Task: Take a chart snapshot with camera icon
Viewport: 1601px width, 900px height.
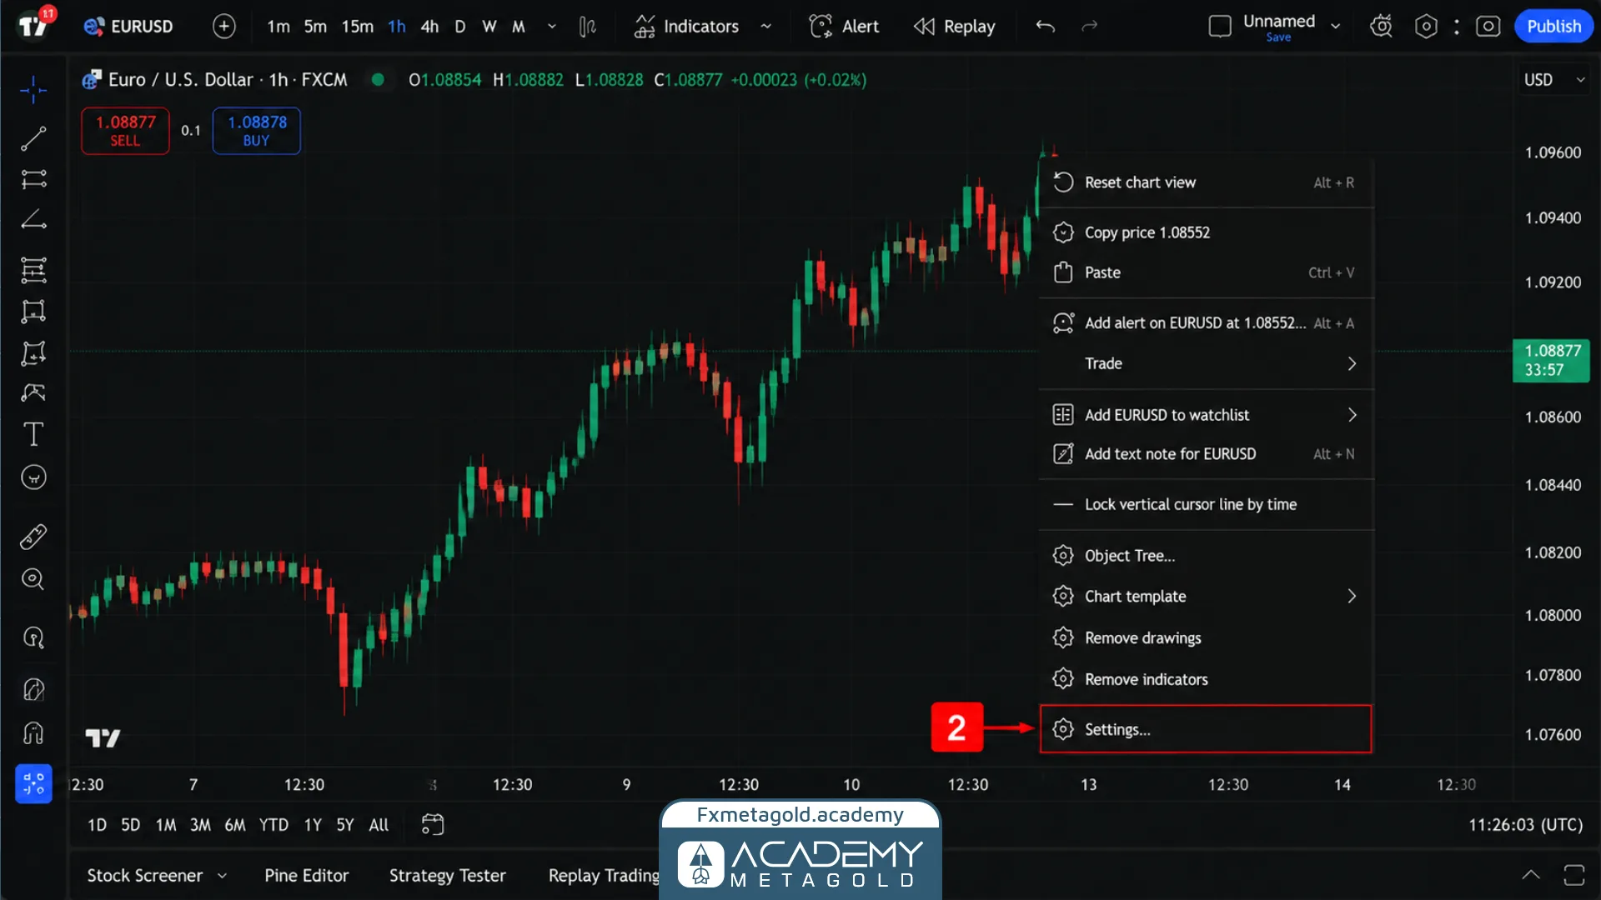Action: tap(1488, 27)
